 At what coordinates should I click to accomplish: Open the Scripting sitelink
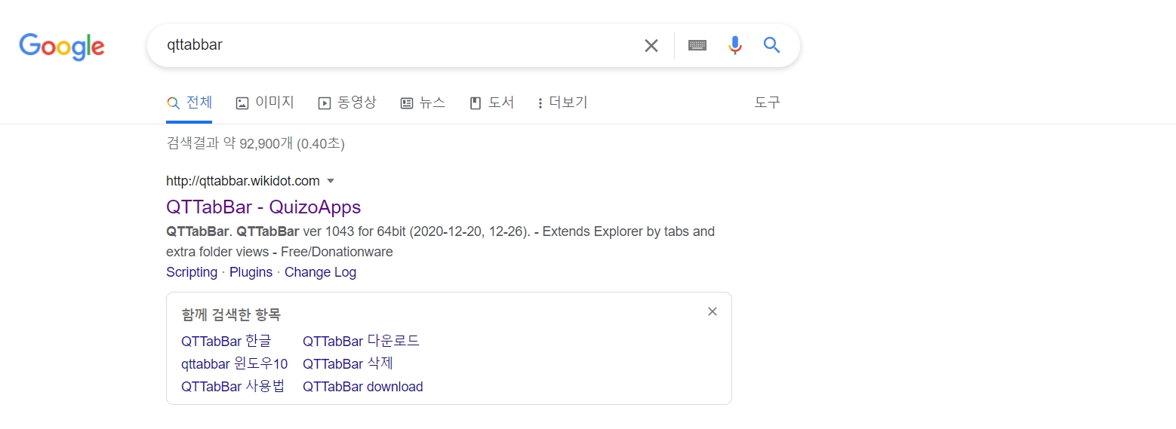[192, 272]
